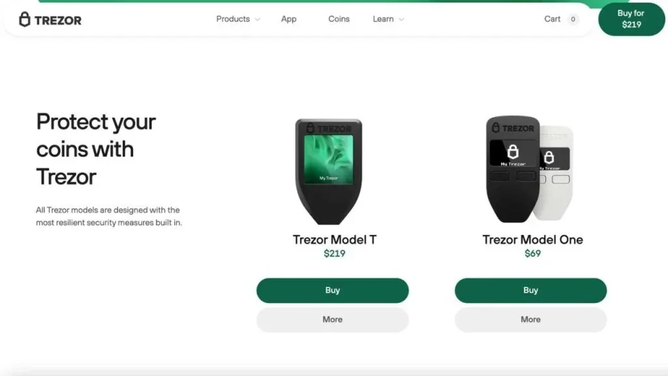Open the Learn menu
Screen dimensions: 668x376
[383, 19]
